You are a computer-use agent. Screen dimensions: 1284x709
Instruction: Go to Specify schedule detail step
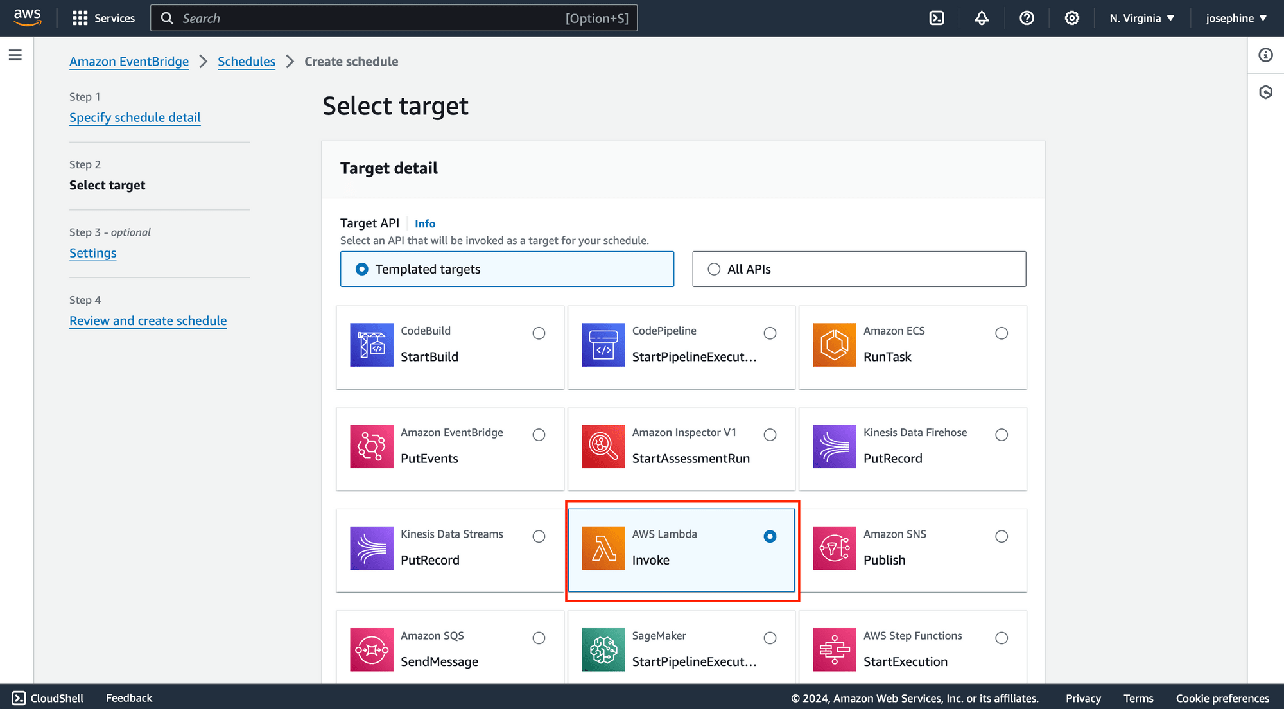click(x=135, y=118)
